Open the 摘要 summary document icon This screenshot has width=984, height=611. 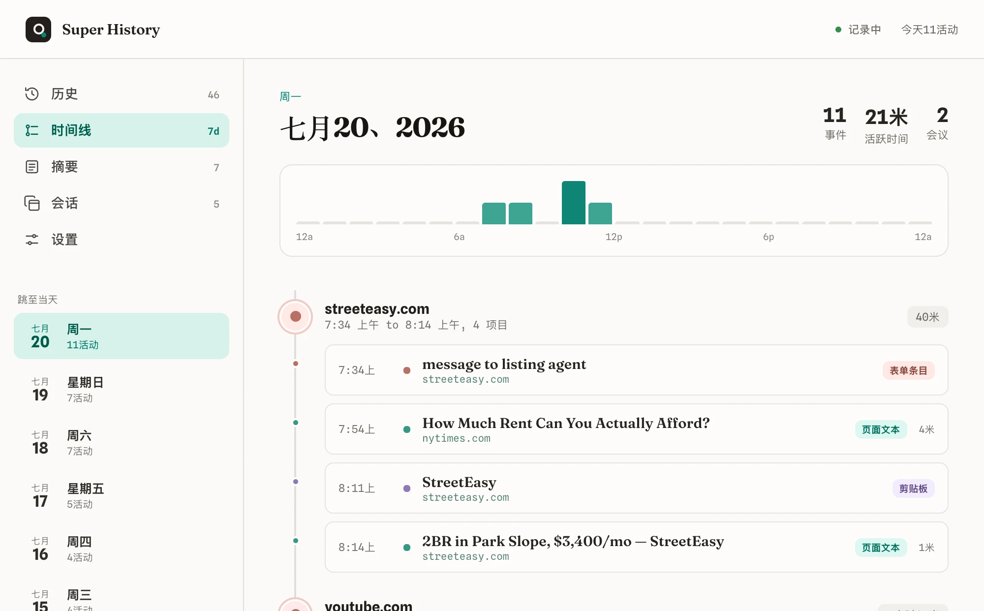pos(32,167)
